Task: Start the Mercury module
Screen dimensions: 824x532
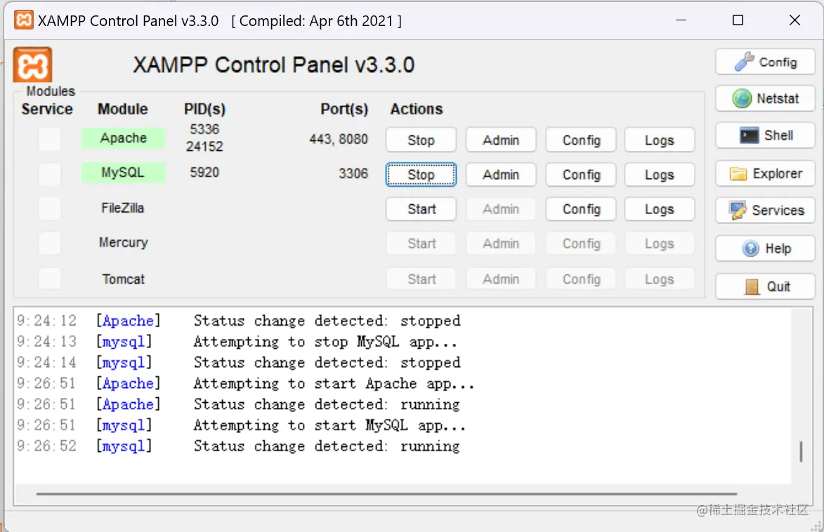Action: pyautogui.click(x=421, y=244)
